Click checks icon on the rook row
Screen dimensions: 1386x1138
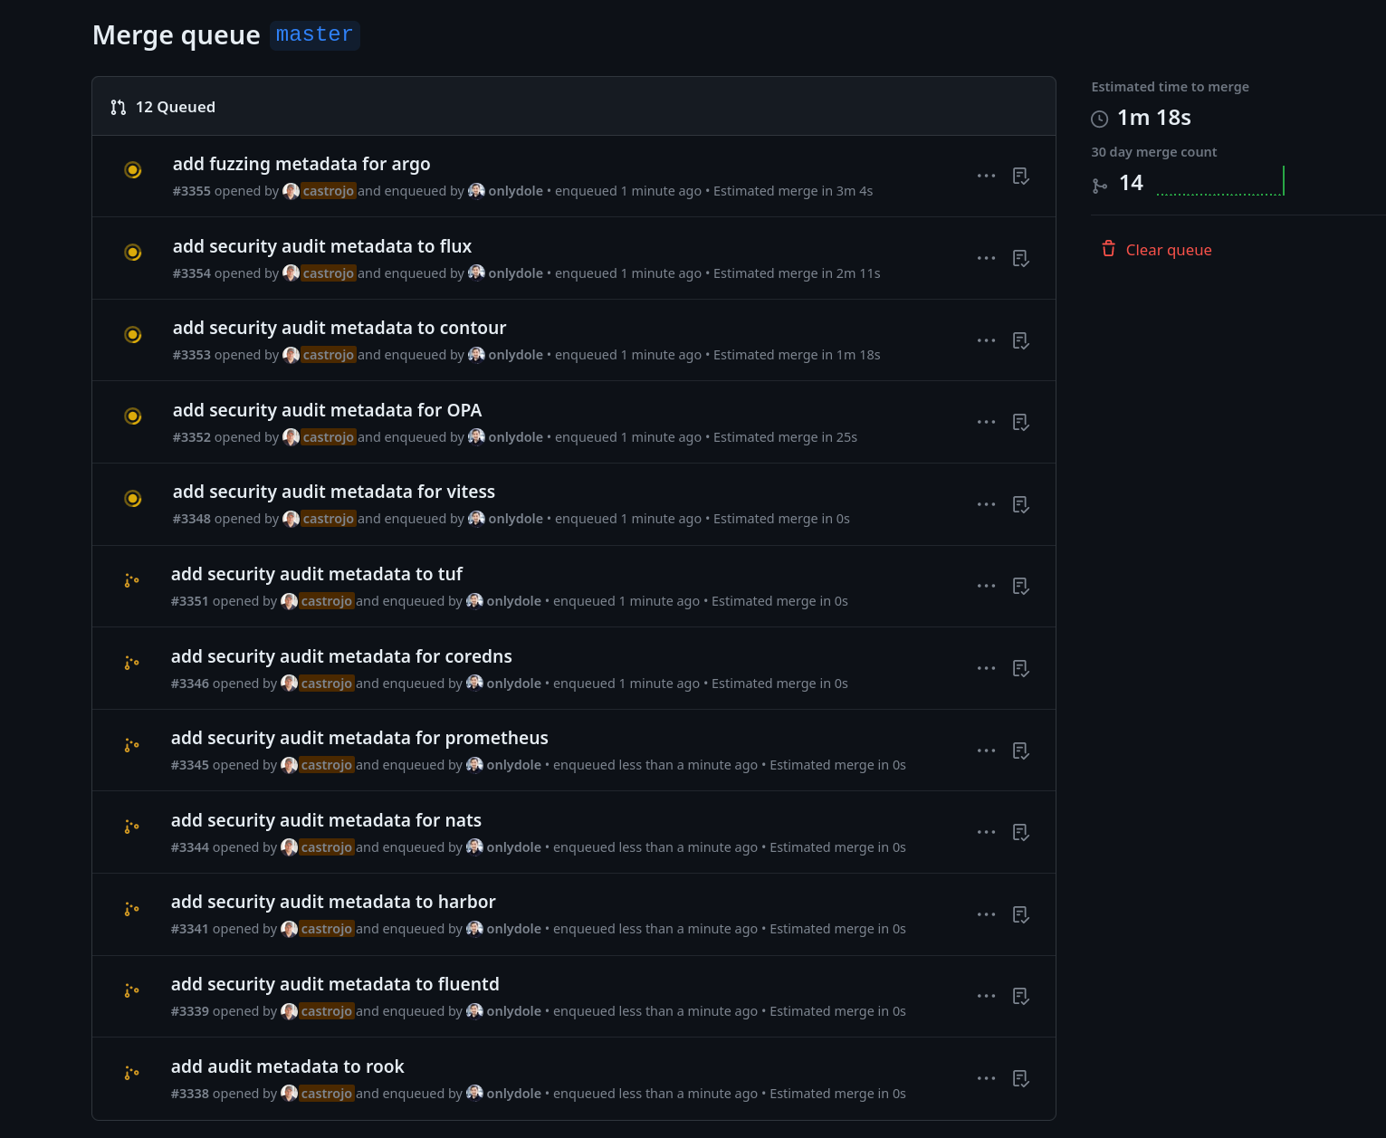(x=1020, y=1079)
